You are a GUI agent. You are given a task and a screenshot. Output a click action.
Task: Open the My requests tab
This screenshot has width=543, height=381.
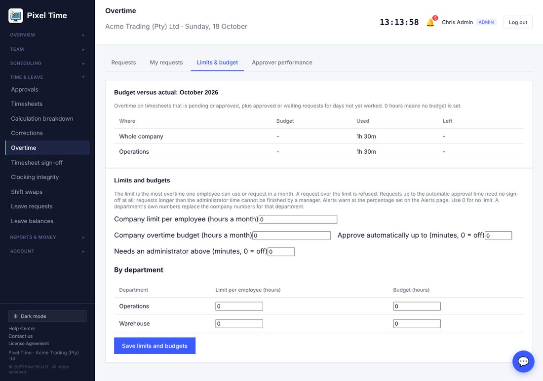click(x=166, y=63)
